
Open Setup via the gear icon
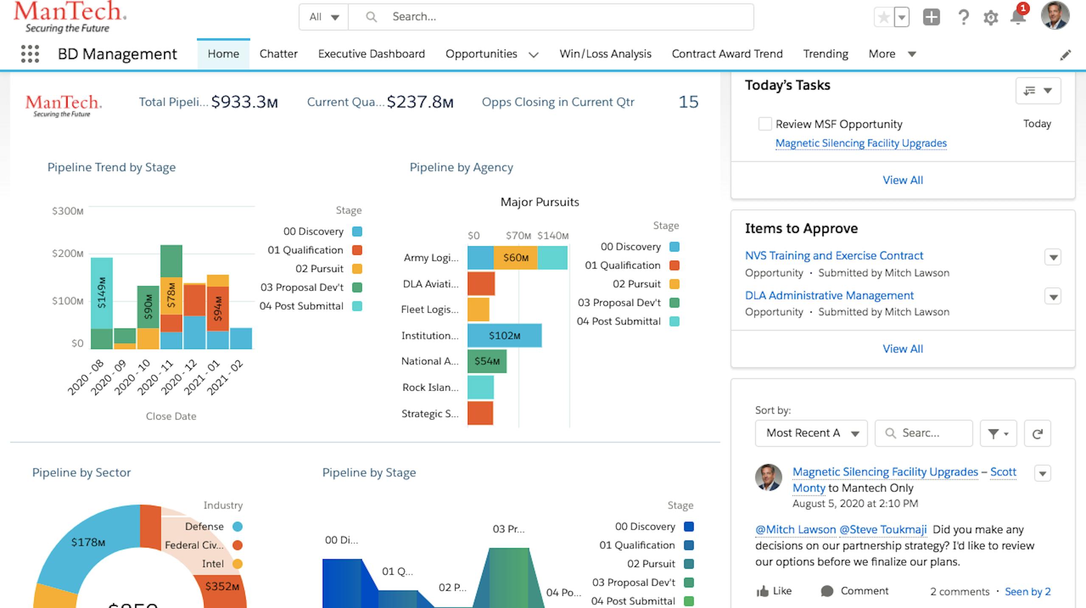coord(990,17)
